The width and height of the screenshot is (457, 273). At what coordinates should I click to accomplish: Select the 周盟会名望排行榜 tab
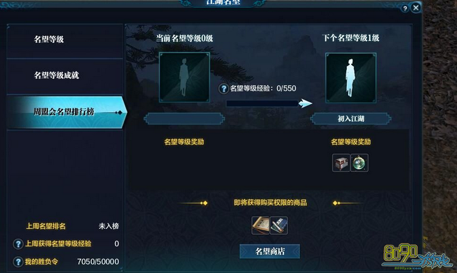pos(67,112)
